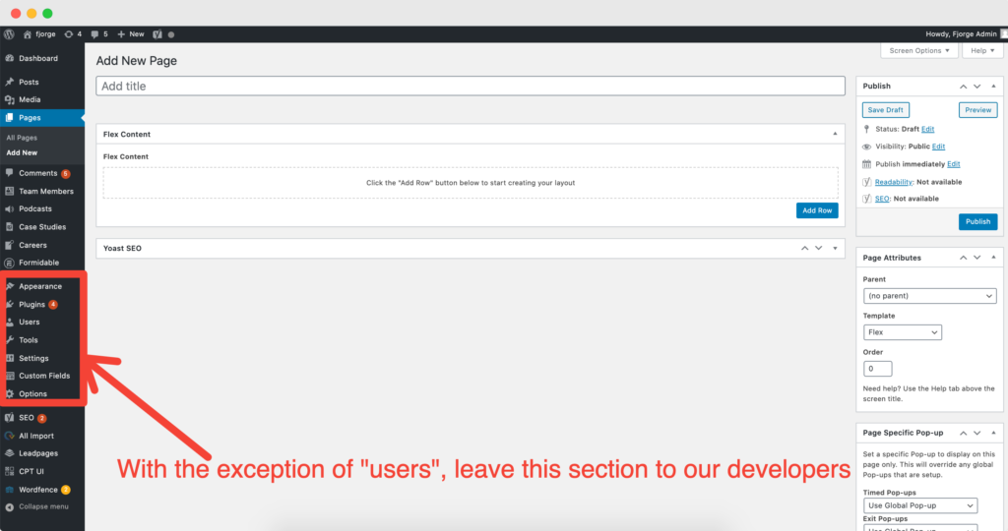Collapse the Flex Content panel
Screen dimensions: 1008x531
[x=835, y=134]
